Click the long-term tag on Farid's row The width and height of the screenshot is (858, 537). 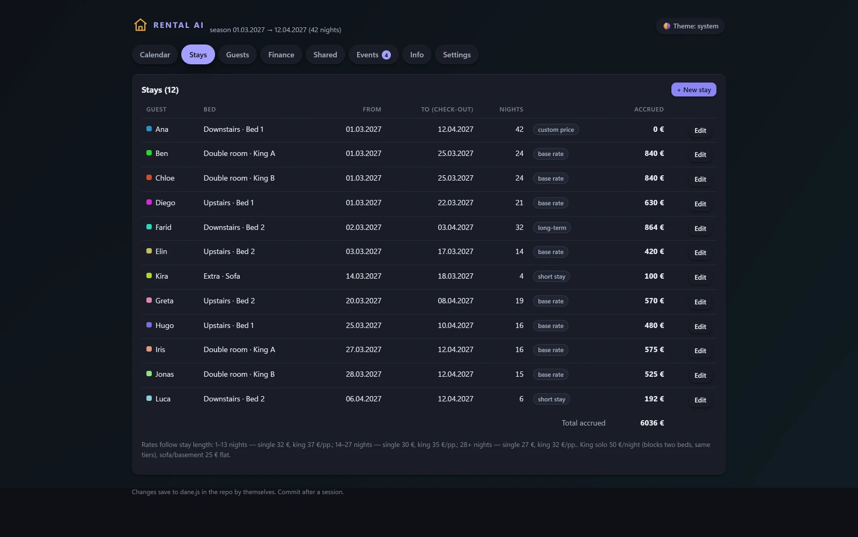pyautogui.click(x=552, y=228)
